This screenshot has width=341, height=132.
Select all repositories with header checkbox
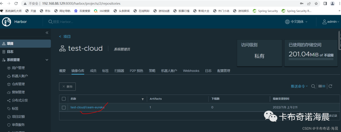(64, 99)
